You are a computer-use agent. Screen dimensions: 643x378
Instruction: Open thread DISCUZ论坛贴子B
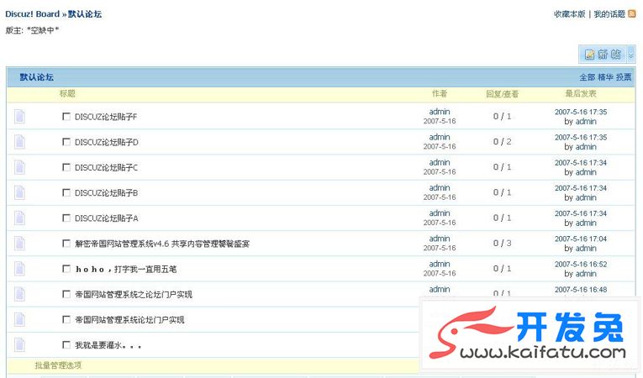106,193
